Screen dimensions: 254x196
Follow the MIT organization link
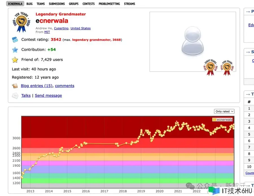[47, 32]
